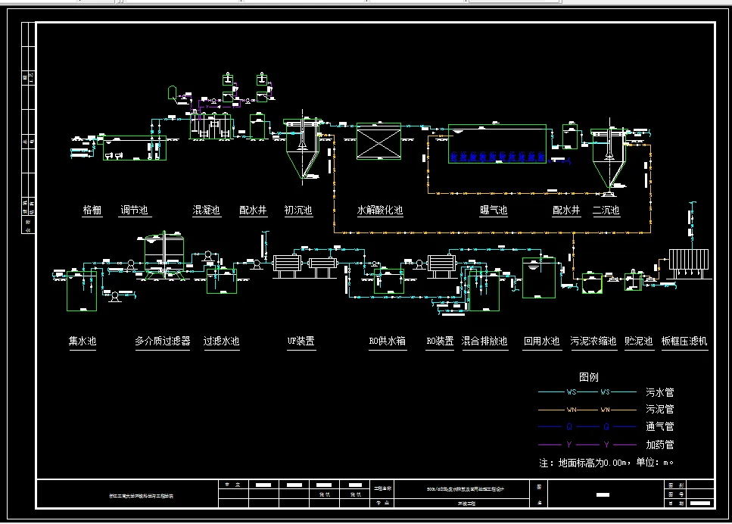732x524 pixels.
Task: Select the RO装置 equipment symbol
Action: point(442,264)
